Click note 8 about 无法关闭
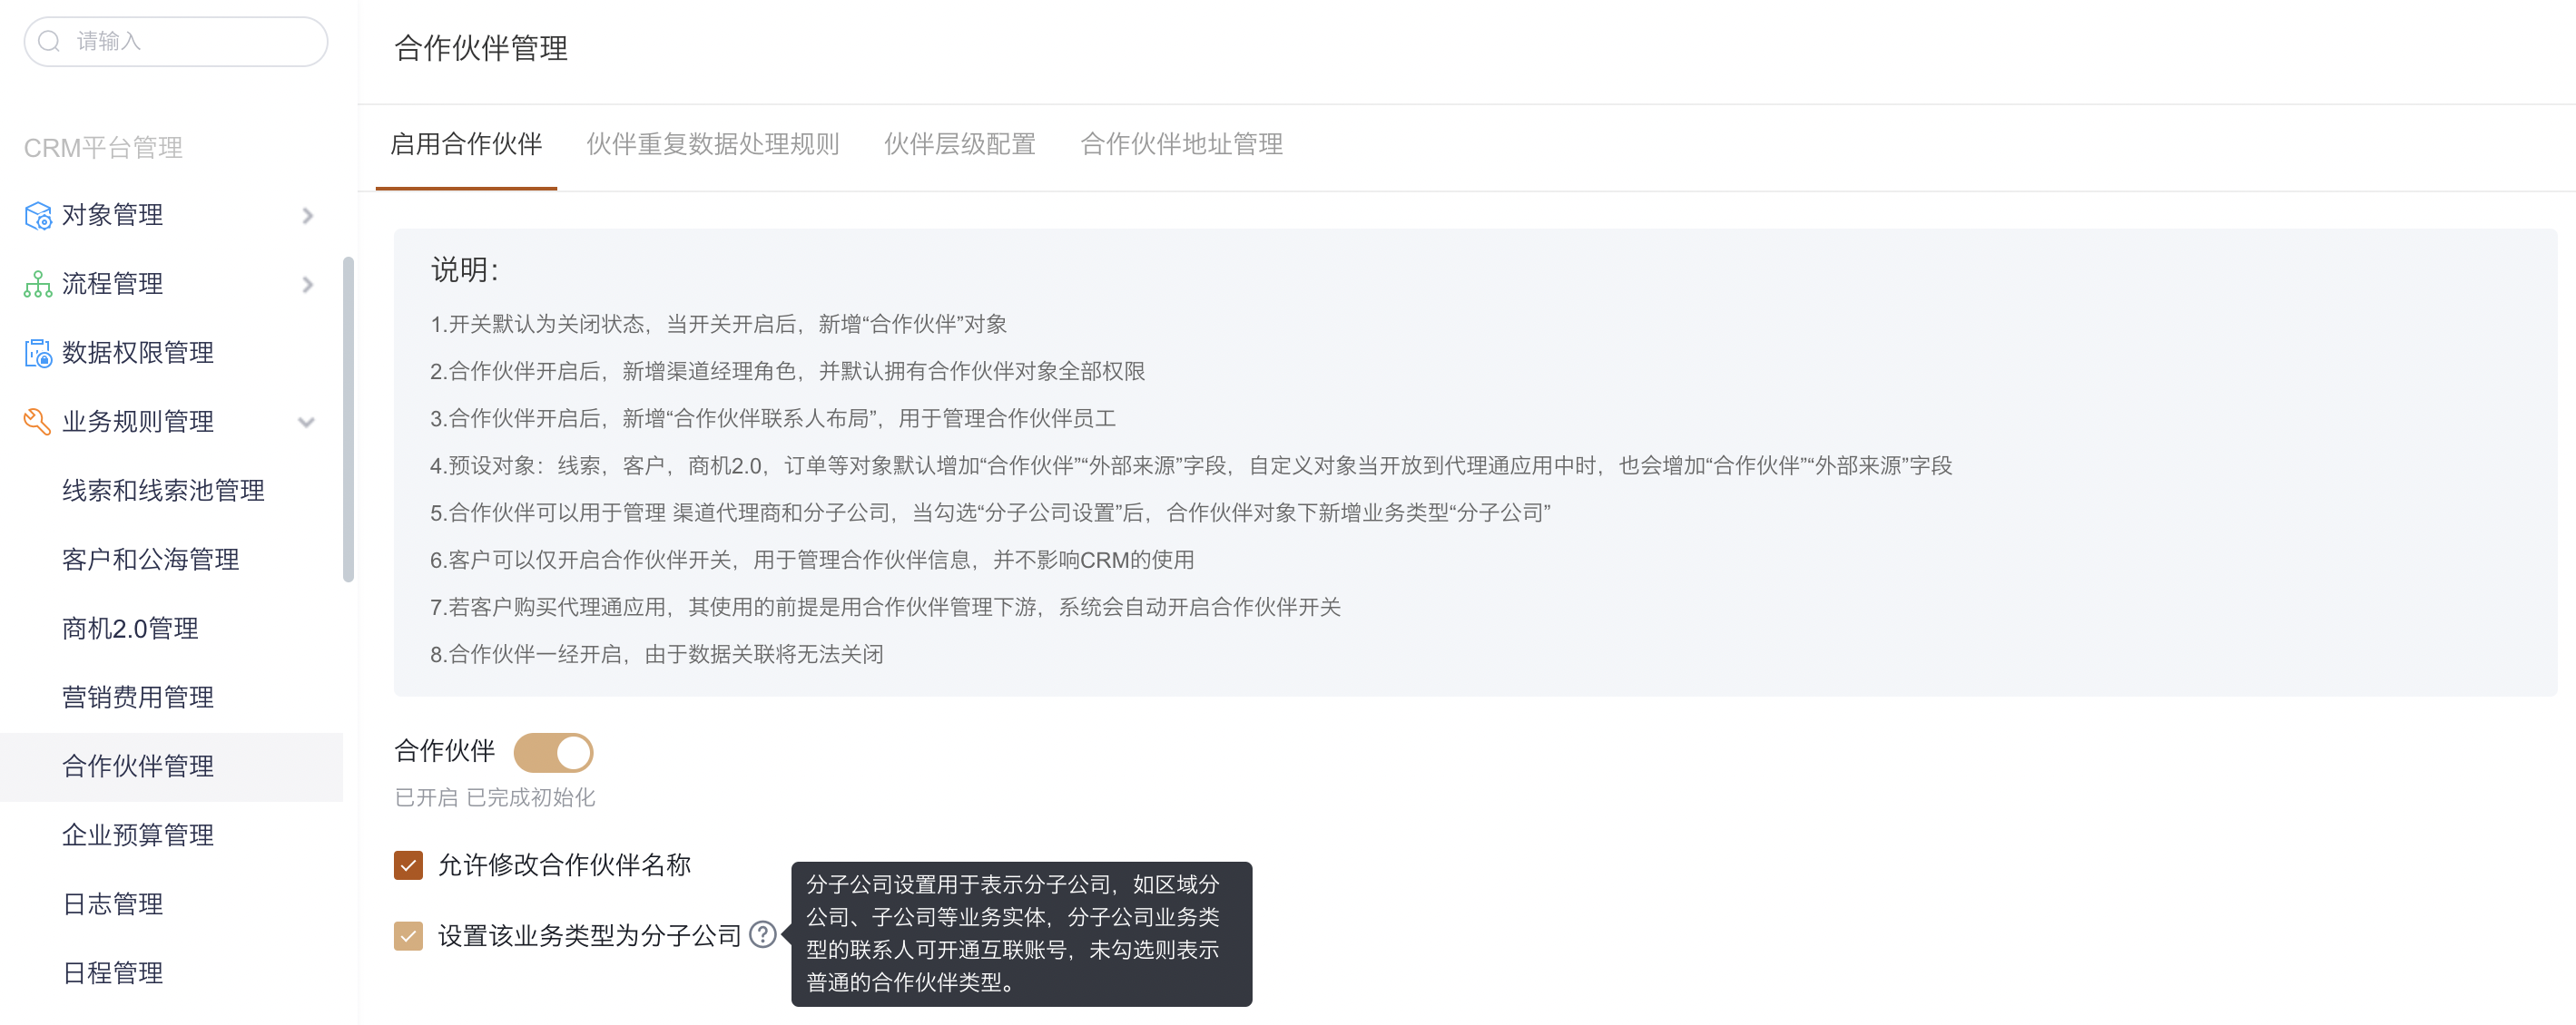 tap(657, 655)
